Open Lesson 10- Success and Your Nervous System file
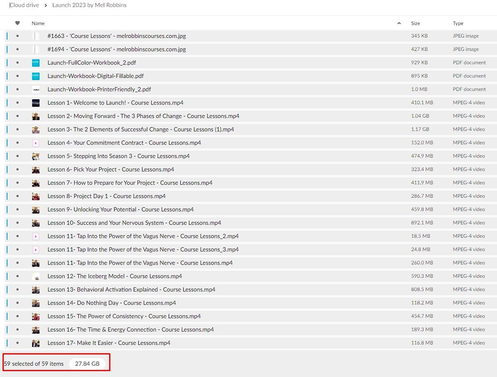Screen dimensions: 497x377 134,223
